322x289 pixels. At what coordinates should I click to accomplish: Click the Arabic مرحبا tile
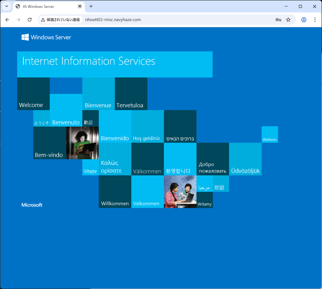click(x=204, y=184)
